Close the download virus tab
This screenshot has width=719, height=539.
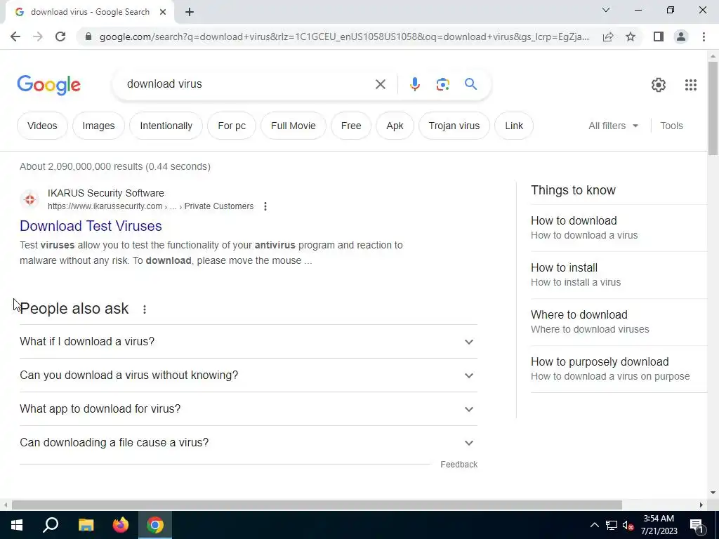click(163, 12)
